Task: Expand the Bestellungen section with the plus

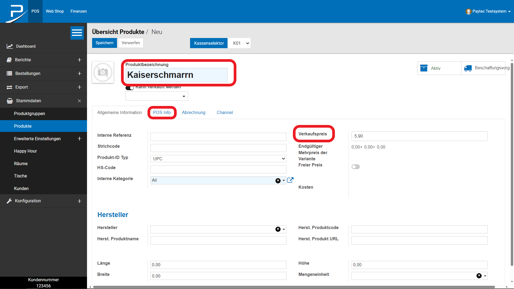Action: [x=80, y=73]
